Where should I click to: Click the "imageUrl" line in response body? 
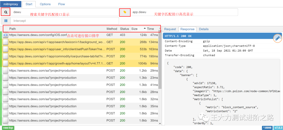tap(236, 91)
